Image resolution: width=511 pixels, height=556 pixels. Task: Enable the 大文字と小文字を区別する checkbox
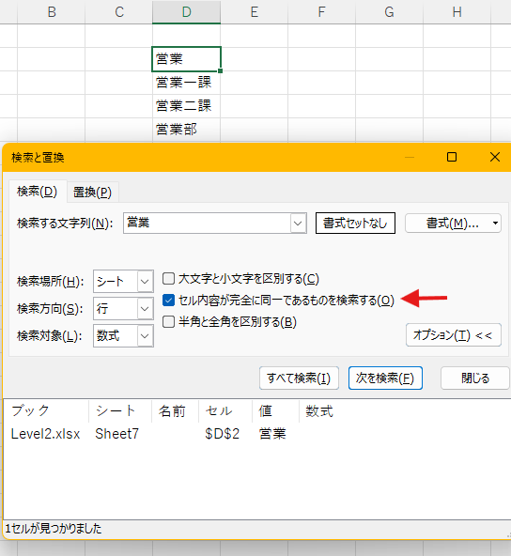pyautogui.click(x=168, y=279)
